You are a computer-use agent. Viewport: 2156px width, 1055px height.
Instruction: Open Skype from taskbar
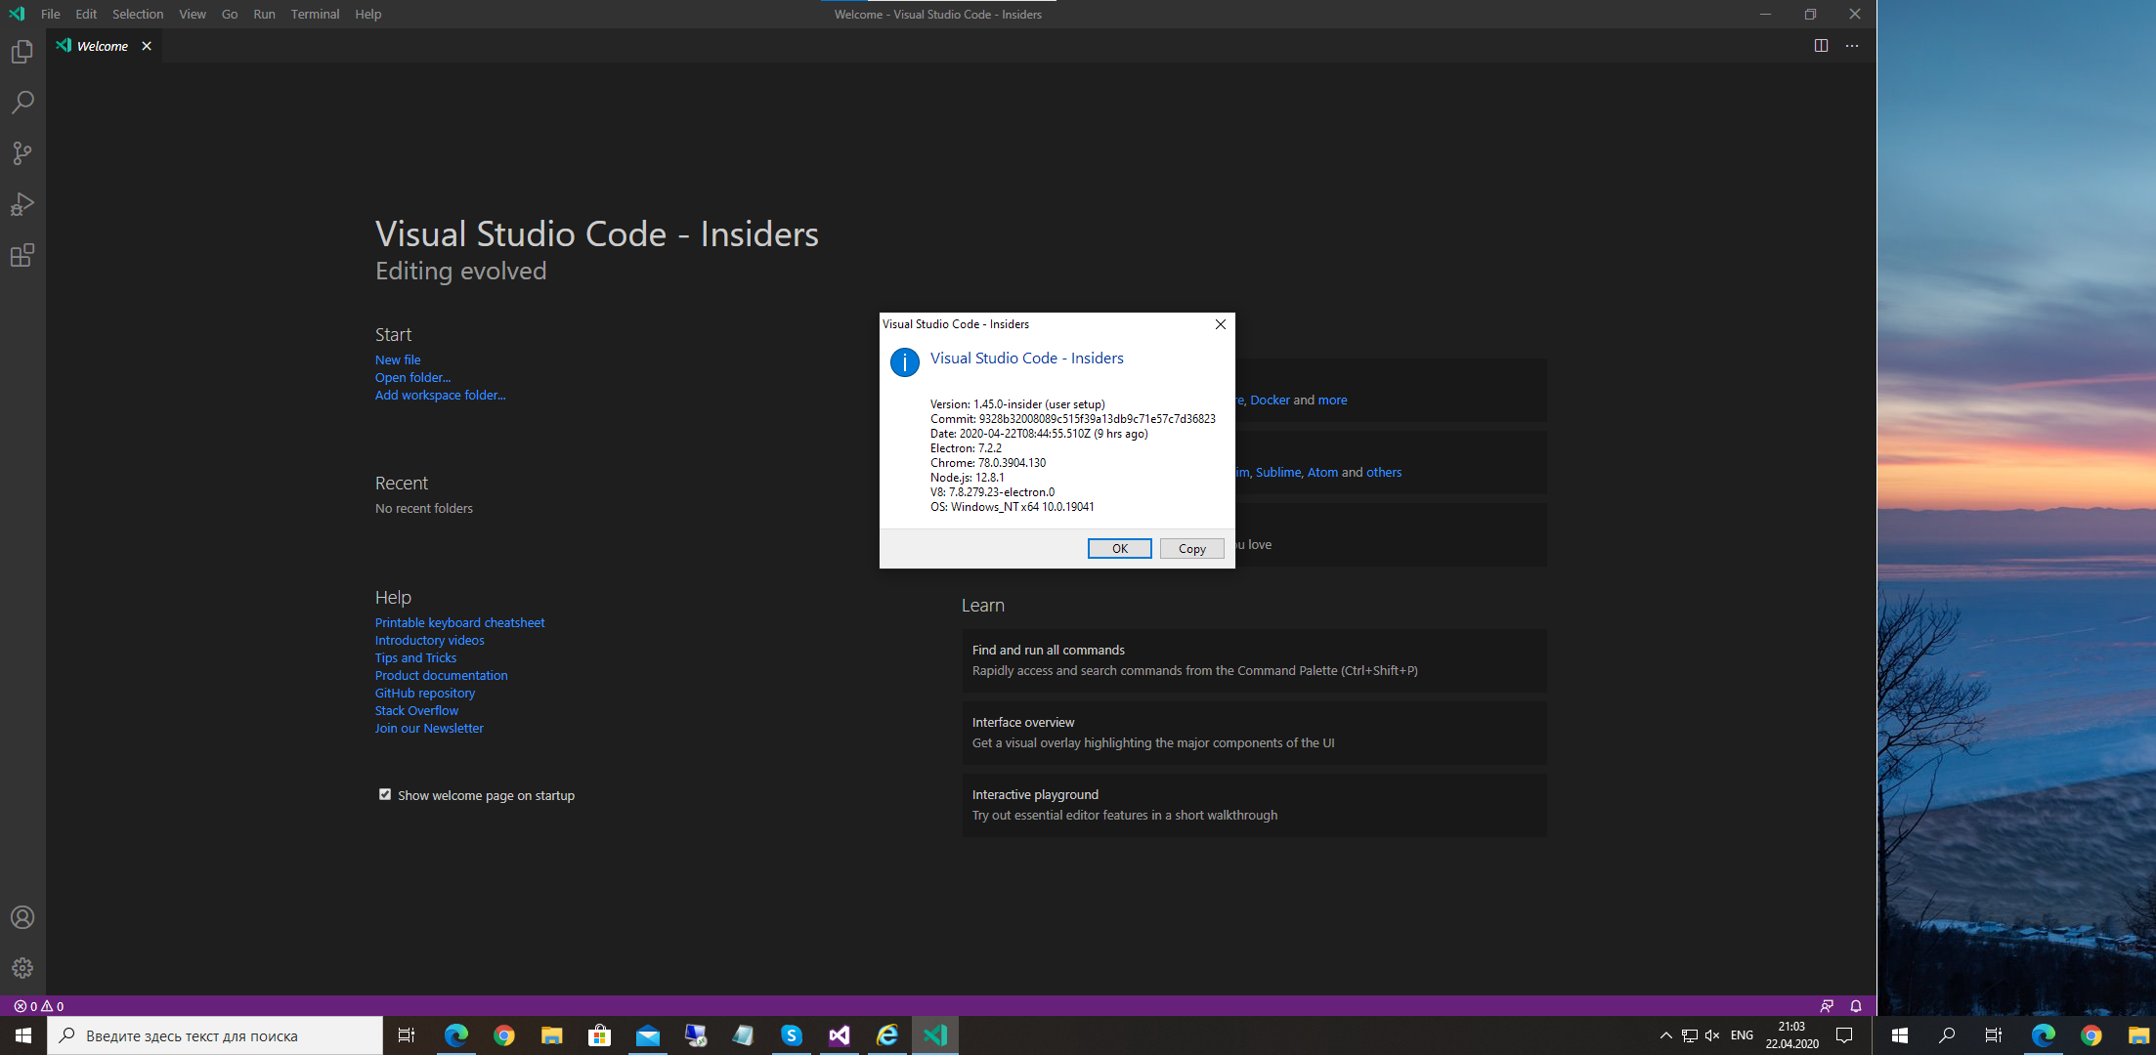click(x=792, y=1035)
